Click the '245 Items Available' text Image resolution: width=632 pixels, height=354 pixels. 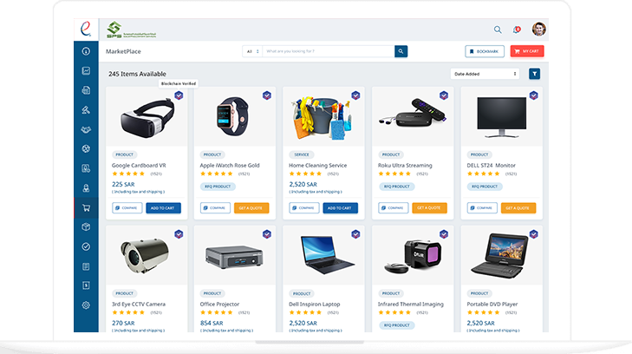coord(137,74)
